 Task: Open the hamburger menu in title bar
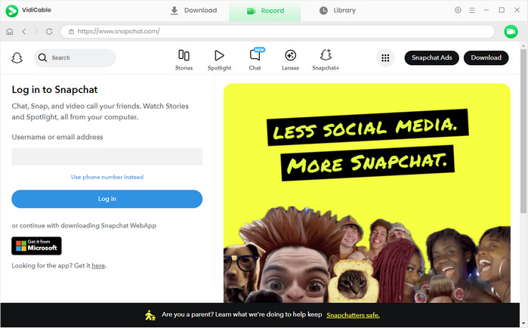(x=472, y=11)
